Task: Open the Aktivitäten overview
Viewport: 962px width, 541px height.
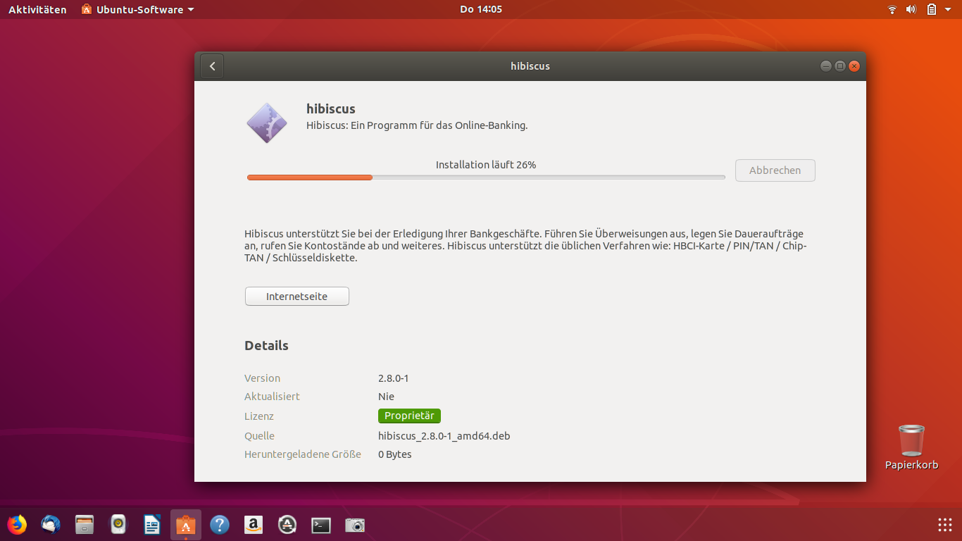Action: [x=37, y=9]
